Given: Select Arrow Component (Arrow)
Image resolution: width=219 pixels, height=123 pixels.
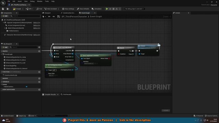Looking at the screenshot, I should tap(16, 25).
